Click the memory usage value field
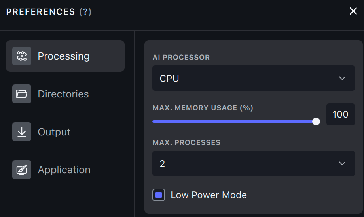Image resolution: width=364 pixels, height=217 pixels. click(x=340, y=114)
